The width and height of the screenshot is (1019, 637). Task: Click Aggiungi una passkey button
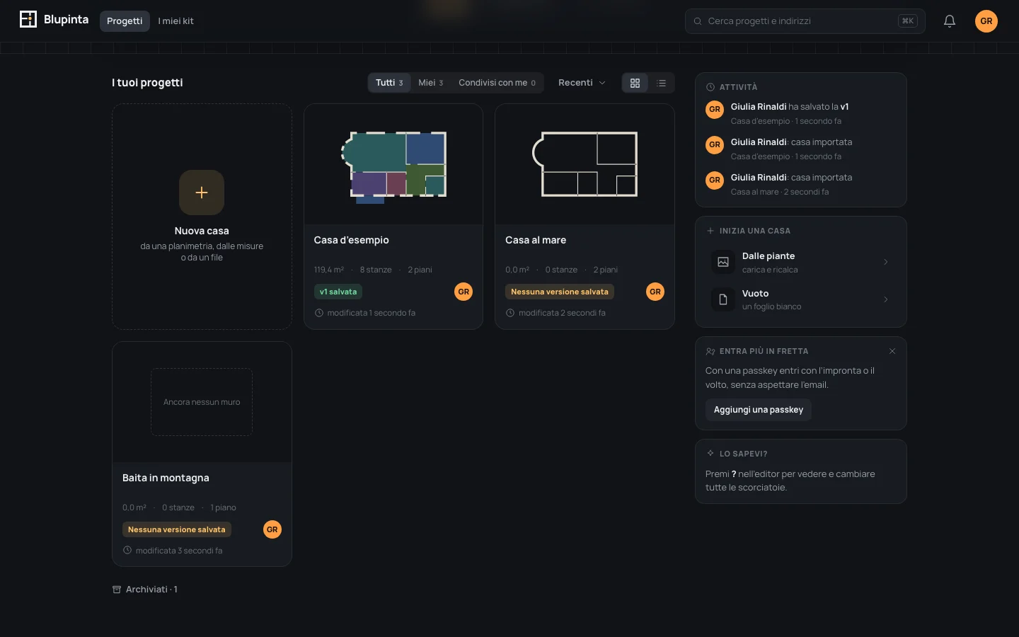[758, 410]
